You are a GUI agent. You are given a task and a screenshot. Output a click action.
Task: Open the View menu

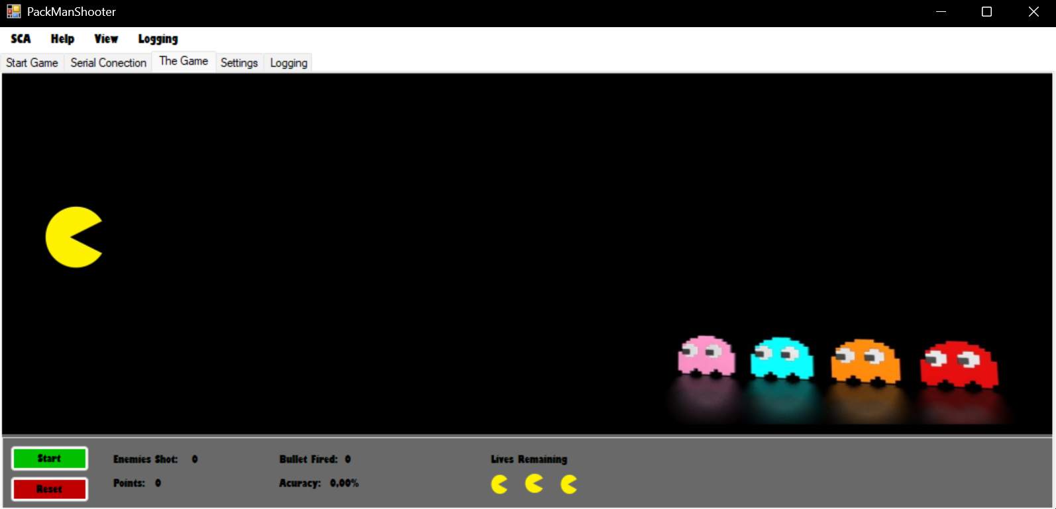coord(106,38)
